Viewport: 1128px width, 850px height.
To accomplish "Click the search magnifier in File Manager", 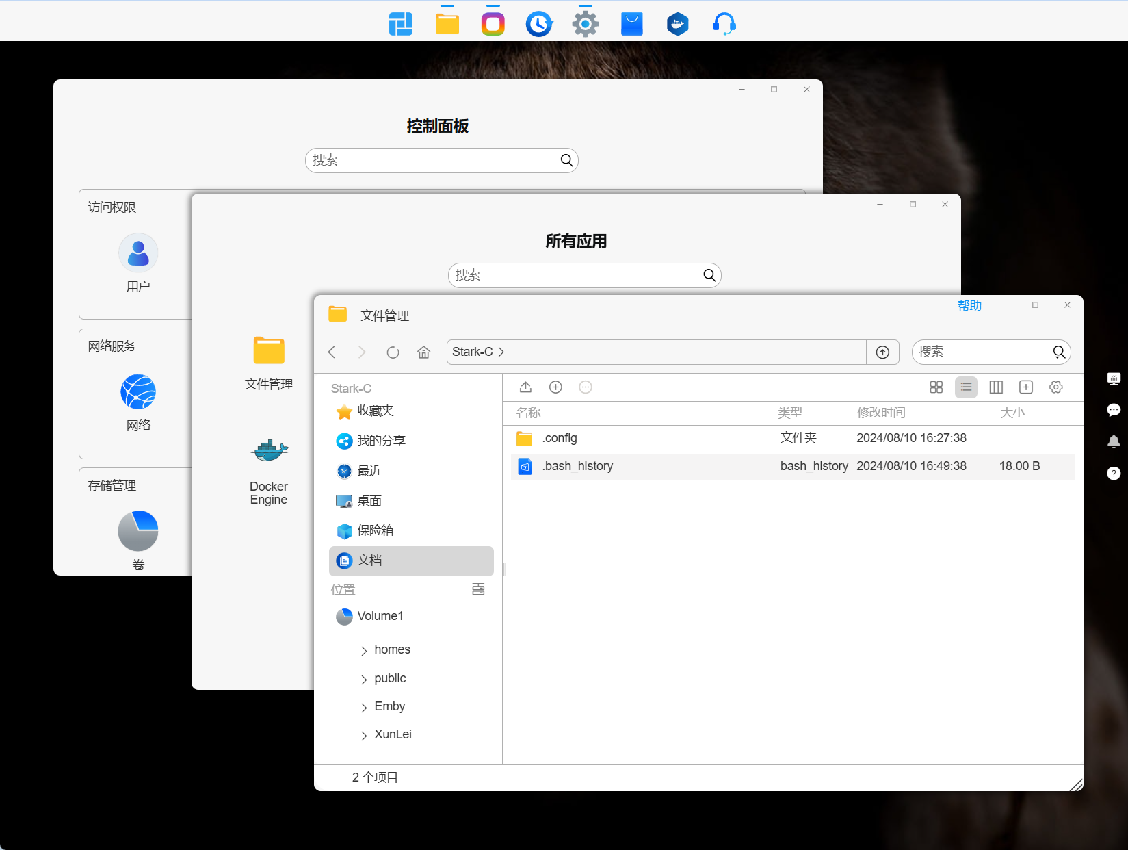I will (x=1059, y=352).
